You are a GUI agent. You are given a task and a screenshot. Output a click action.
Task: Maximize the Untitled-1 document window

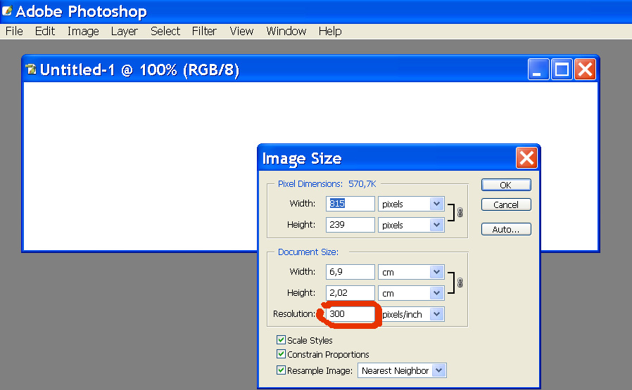[x=562, y=70]
